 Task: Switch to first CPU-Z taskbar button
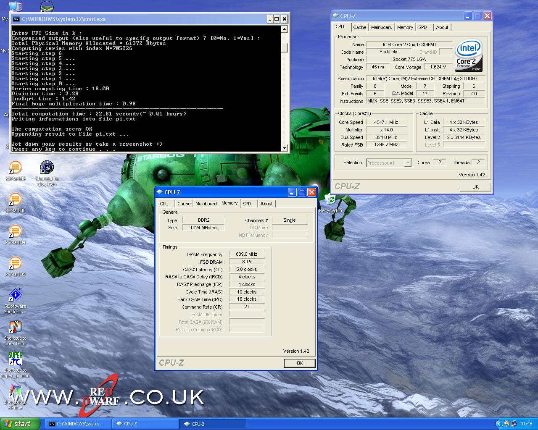click(145, 424)
